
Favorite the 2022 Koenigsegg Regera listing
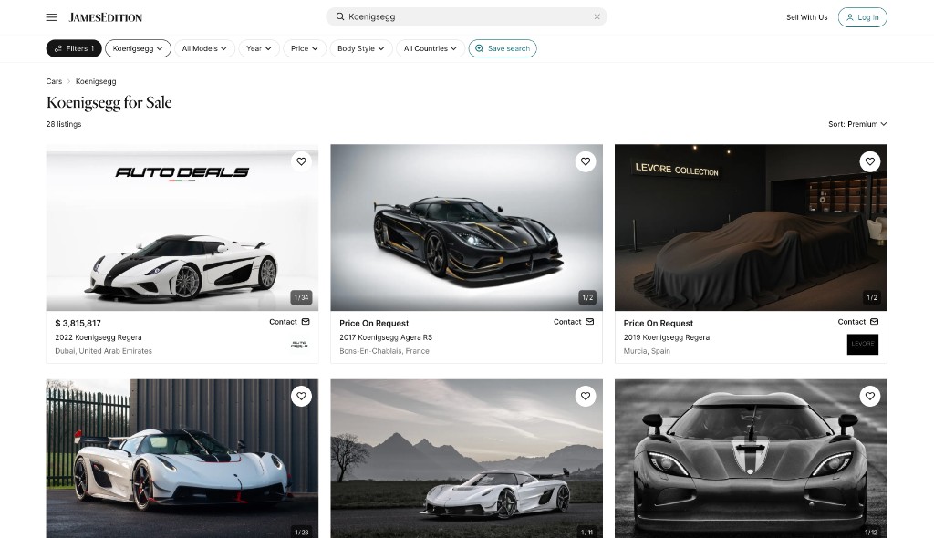pos(301,161)
